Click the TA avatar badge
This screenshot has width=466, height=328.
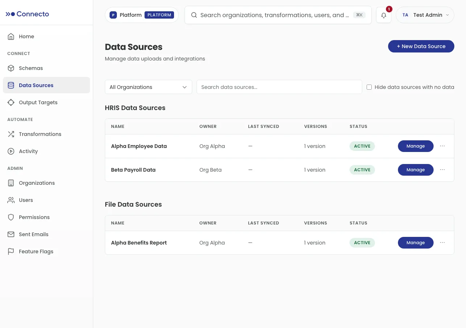[405, 15]
